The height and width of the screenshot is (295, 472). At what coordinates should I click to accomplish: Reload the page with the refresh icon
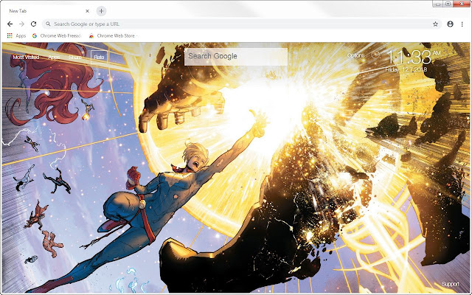[x=33, y=24]
